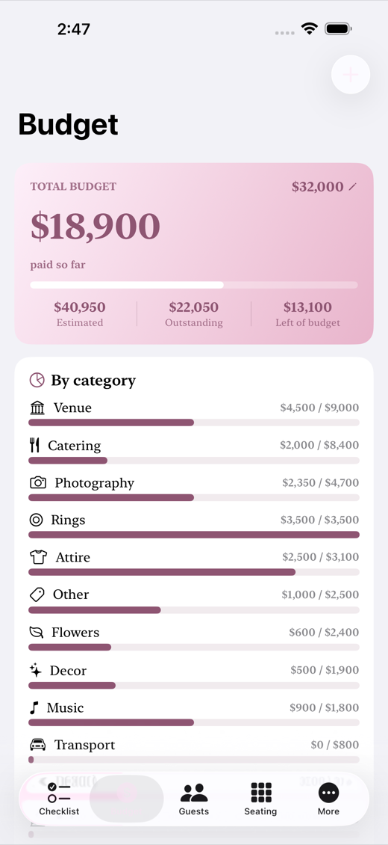Screen dimensions: 388x845
Task: Click the Other tag icon
Action: pyautogui.click(x=37, y=594)
